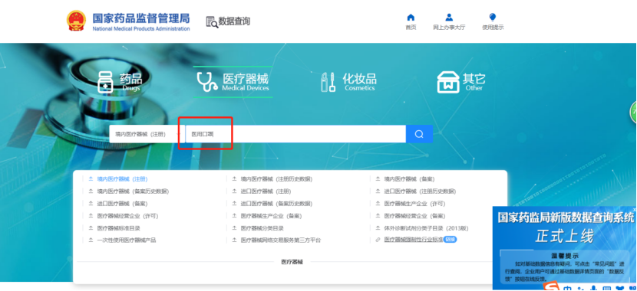Select 一次性使用医疗器械产品

127,240
